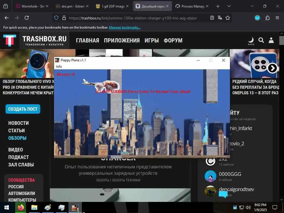The image size is (284, 213).
Task: Open the Windows Start button
Action: [7, 207]
